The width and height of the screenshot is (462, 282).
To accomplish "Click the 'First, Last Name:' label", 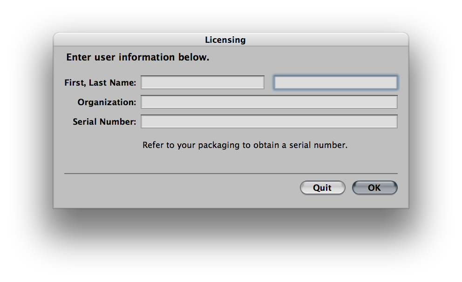I will [x=100, y=83].
